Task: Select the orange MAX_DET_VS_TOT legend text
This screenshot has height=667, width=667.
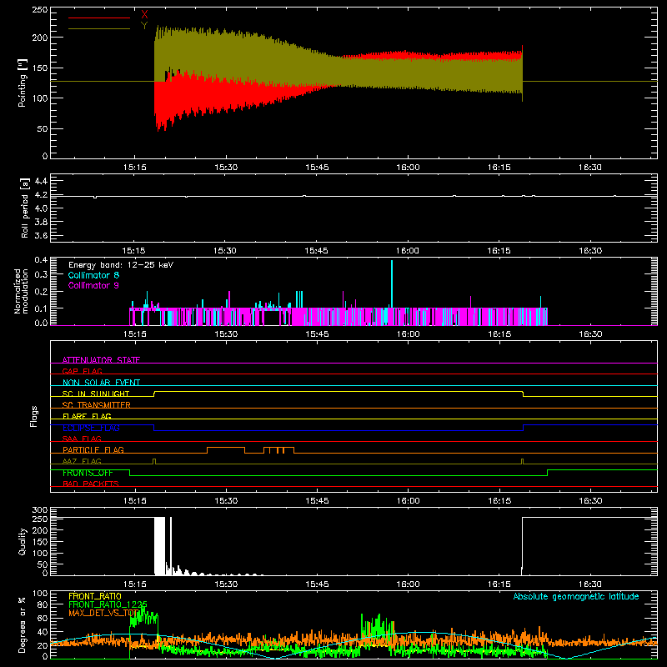Action: (x=103, y=613)
